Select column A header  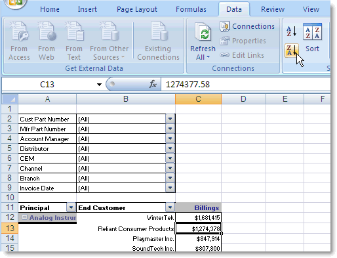[47, 99]
